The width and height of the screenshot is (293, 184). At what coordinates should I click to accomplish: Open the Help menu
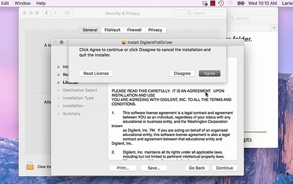41,3
